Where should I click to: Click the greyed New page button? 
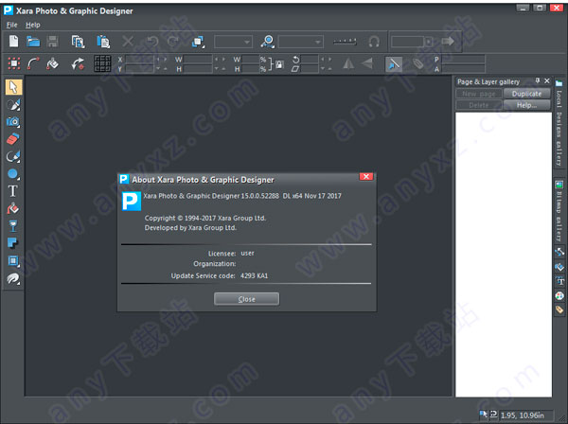point(478,94)
